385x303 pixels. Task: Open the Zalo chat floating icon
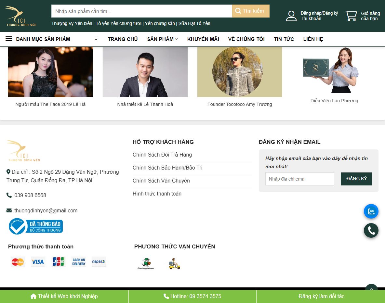(x=371, y=211)
